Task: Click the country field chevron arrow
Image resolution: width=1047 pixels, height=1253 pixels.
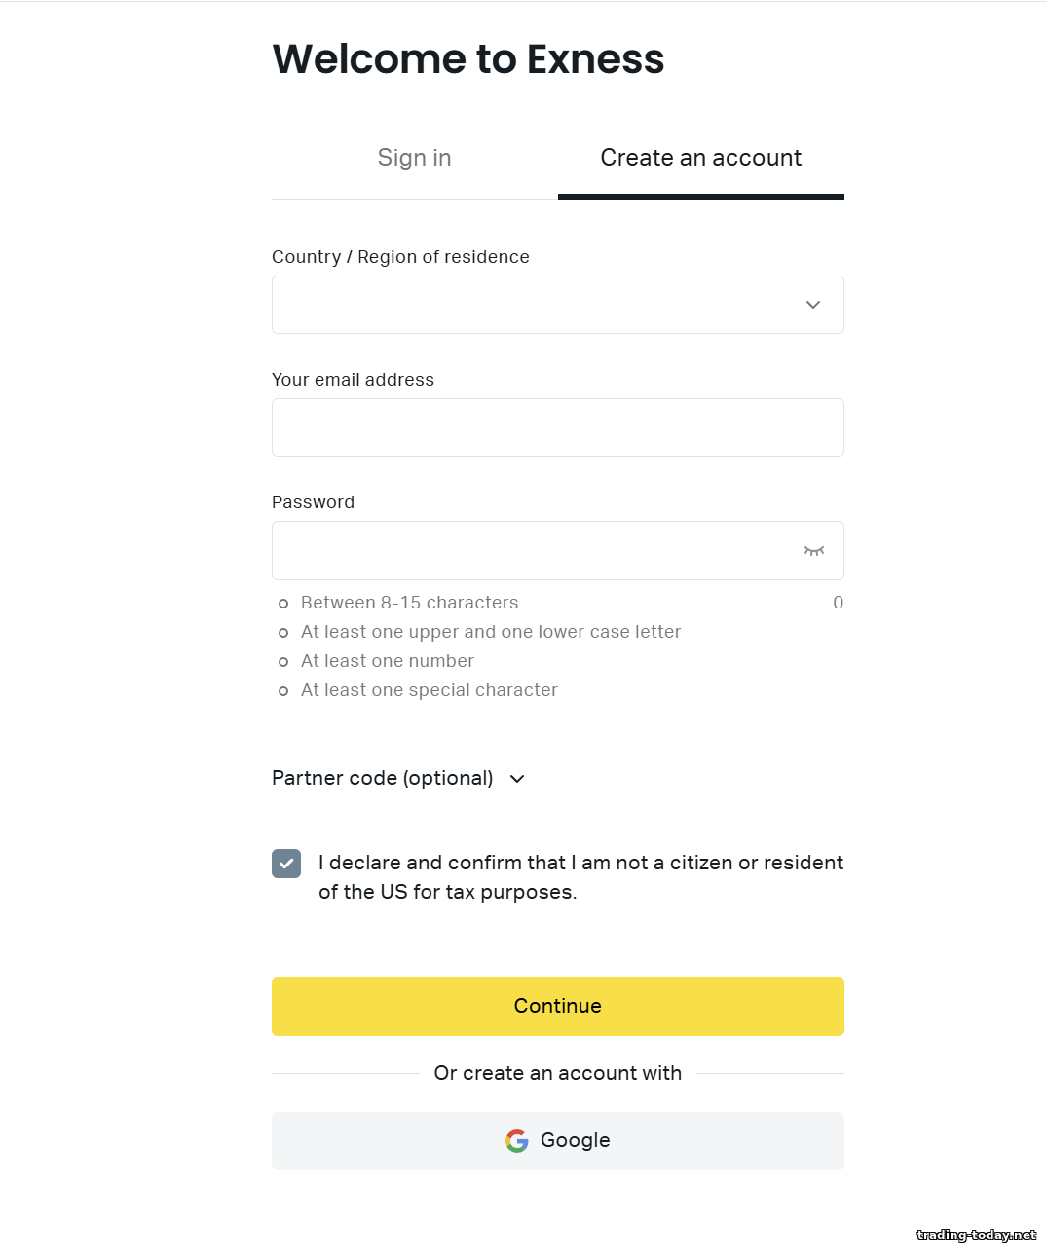Action: (x=813, y=305)
